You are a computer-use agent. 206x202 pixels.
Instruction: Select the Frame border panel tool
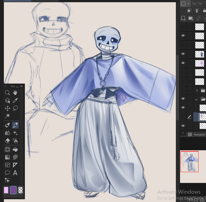click(x=7, y=165)
